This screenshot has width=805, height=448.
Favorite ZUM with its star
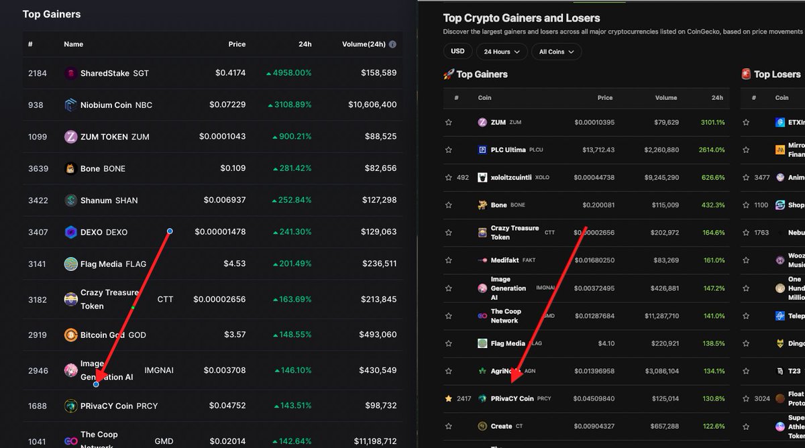tap(448, 123)
